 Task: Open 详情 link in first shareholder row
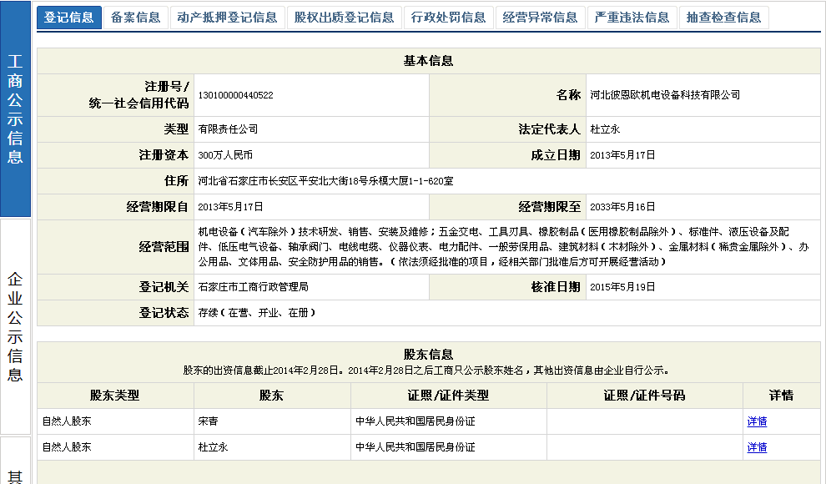click(x=757, y=421)
